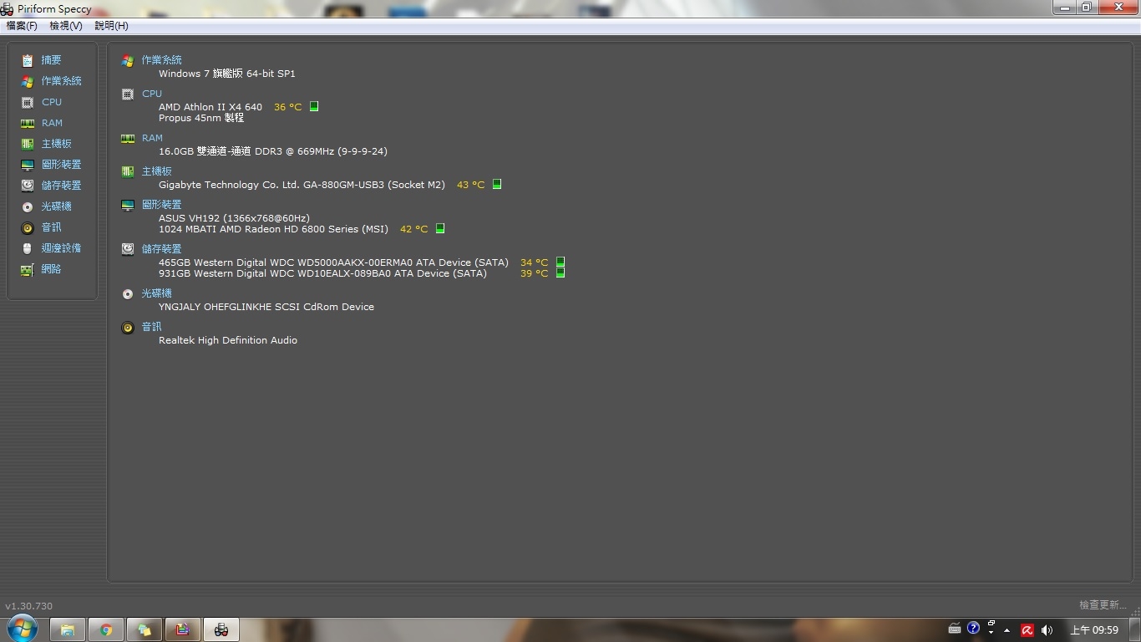The height and width of the screenshot is (642, 1141).
Task: Click the 檢查更新 check for updates link
Action: pyautogui.click(x=1103, y=604)
